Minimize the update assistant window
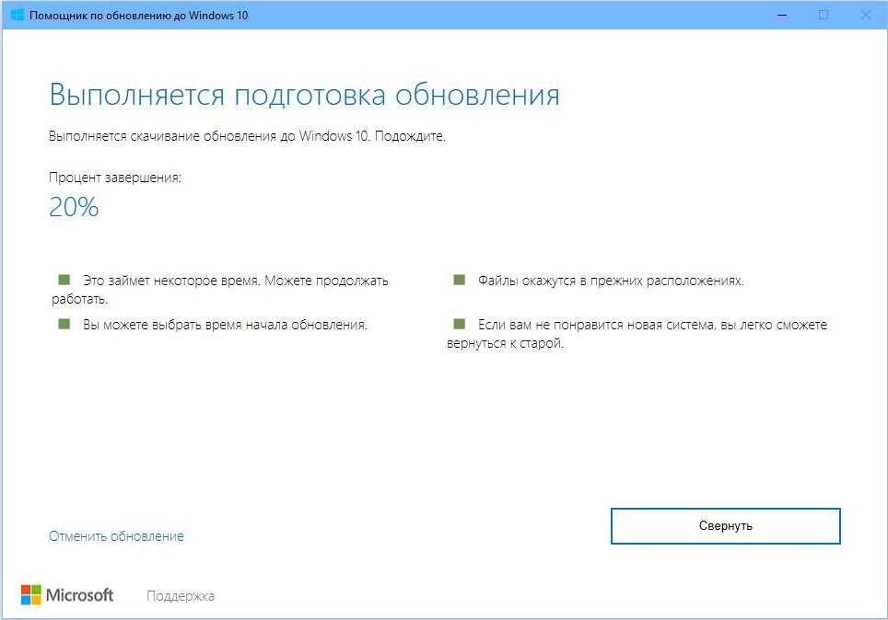Viewport: 888px width, 620px height. coord(782,15)
